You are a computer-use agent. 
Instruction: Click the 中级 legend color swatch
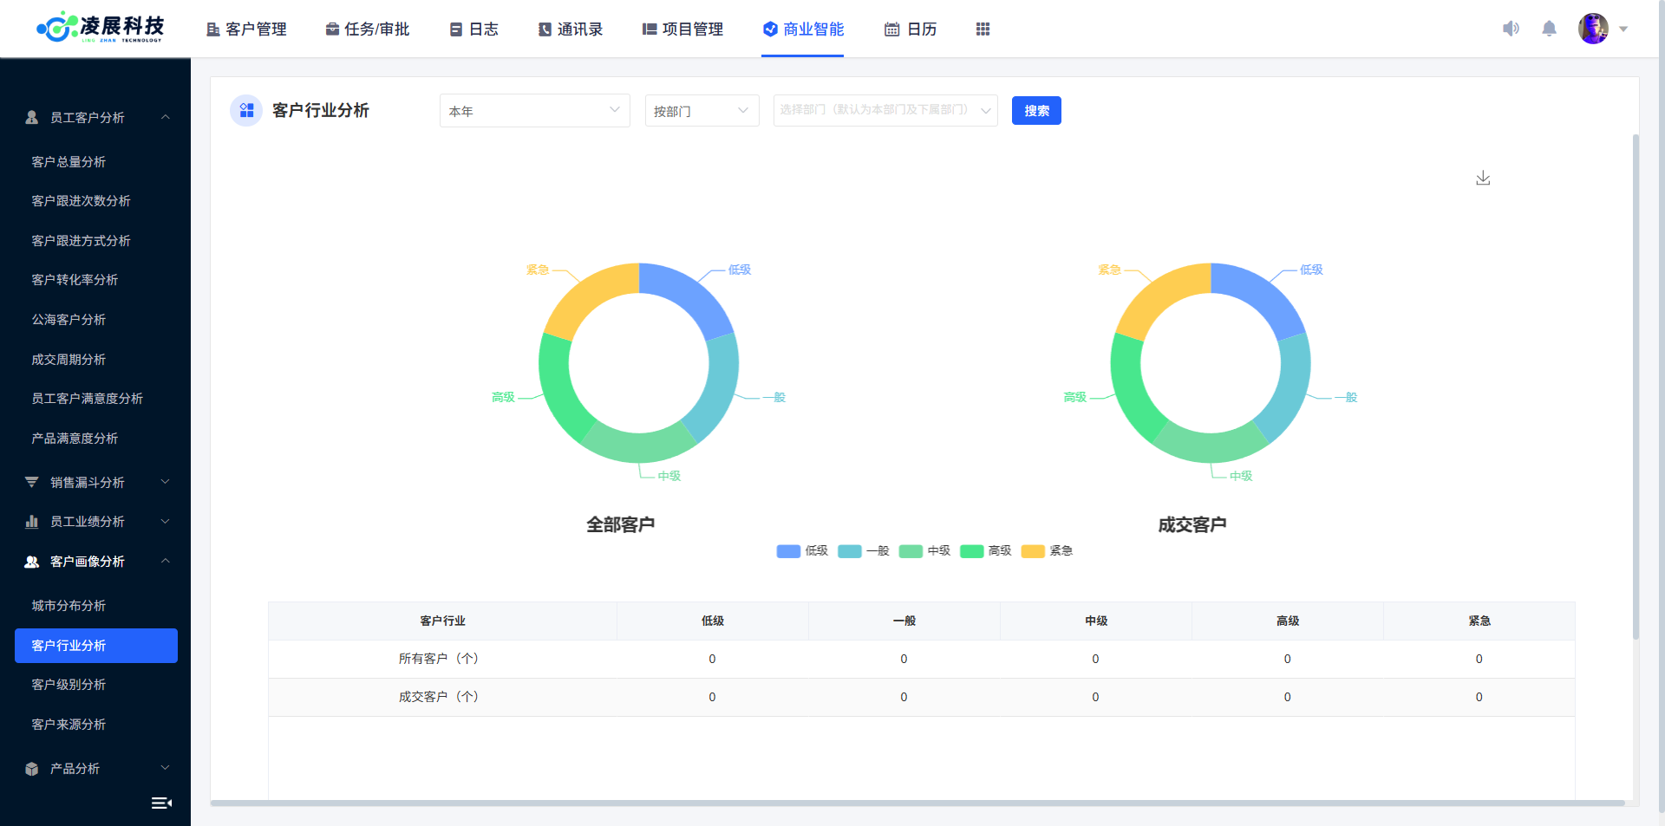click(911, 551)
